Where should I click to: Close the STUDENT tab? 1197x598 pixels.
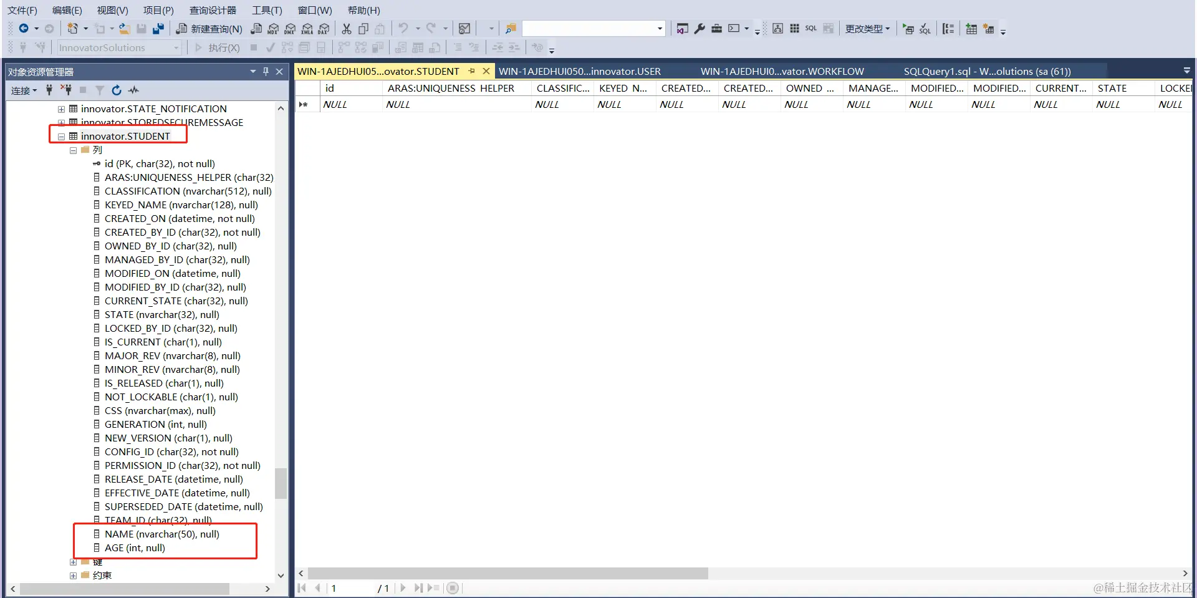[x=486, y=71]
